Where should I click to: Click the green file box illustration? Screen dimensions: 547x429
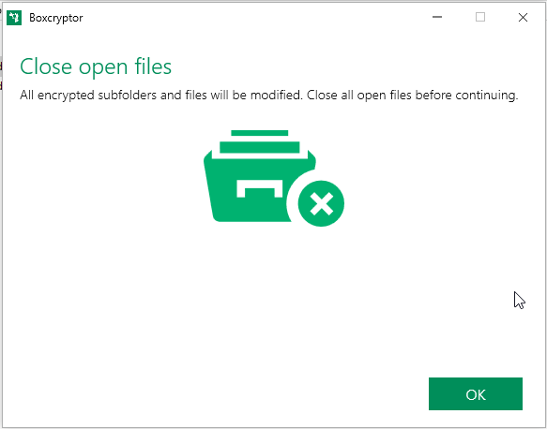click(274, 178)
